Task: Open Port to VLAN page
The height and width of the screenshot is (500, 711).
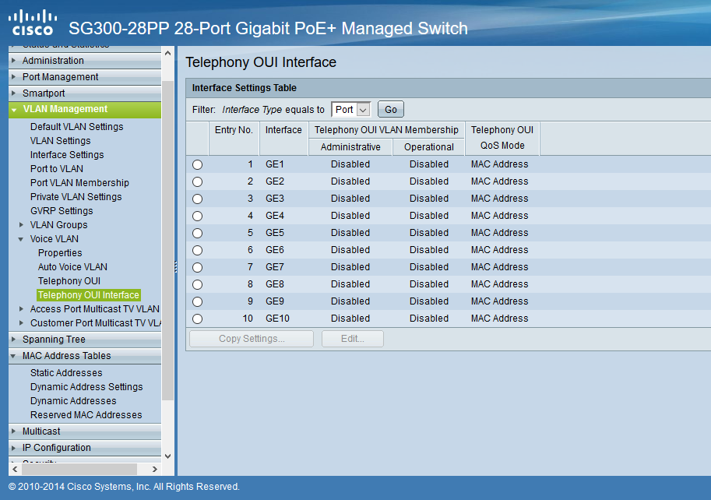Action: click(57, 169)
